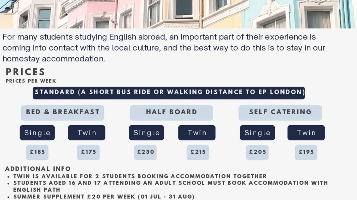The width and height of the screenshot is (357, 200).
Task: Select the Self Catering heading
Action: click(280, 113)
